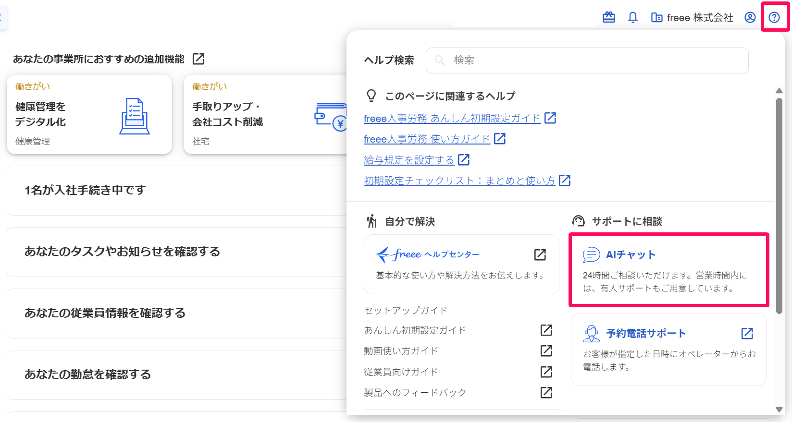Open the notifications bell
The image size is (792, 422).
click(x=633, y=18)
